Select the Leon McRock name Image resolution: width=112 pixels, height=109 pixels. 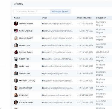[x=26, y=88]
